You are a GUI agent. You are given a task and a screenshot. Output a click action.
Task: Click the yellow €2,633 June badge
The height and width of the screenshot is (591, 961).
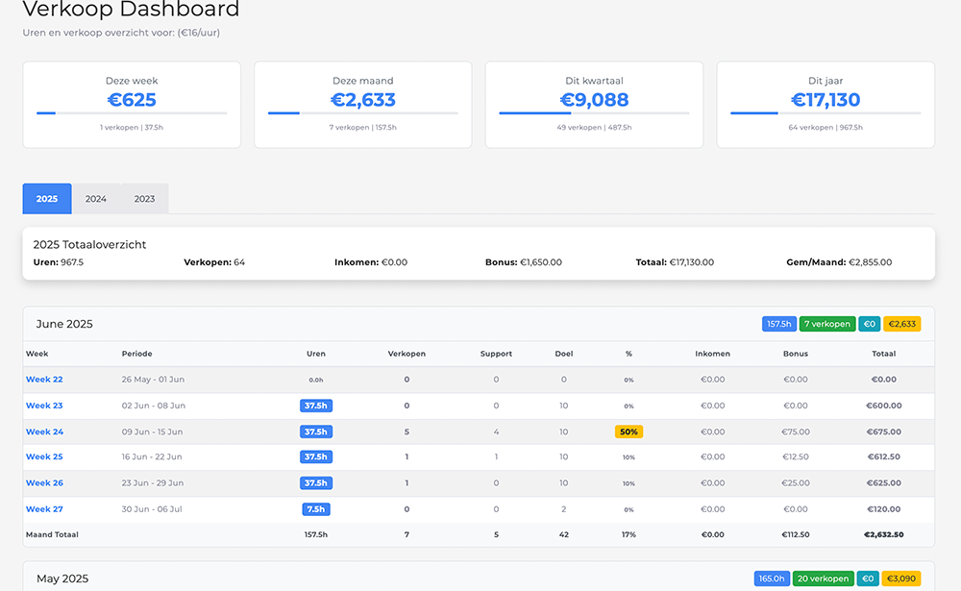[x=901, y=325]
